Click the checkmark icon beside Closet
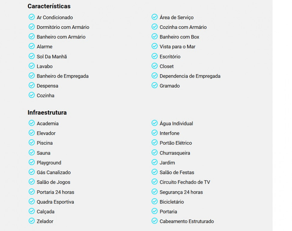This screenshot has height=231, width=292. 154,66
